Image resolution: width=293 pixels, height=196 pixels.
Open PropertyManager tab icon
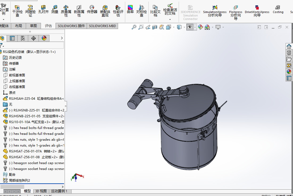coord(12,38)
